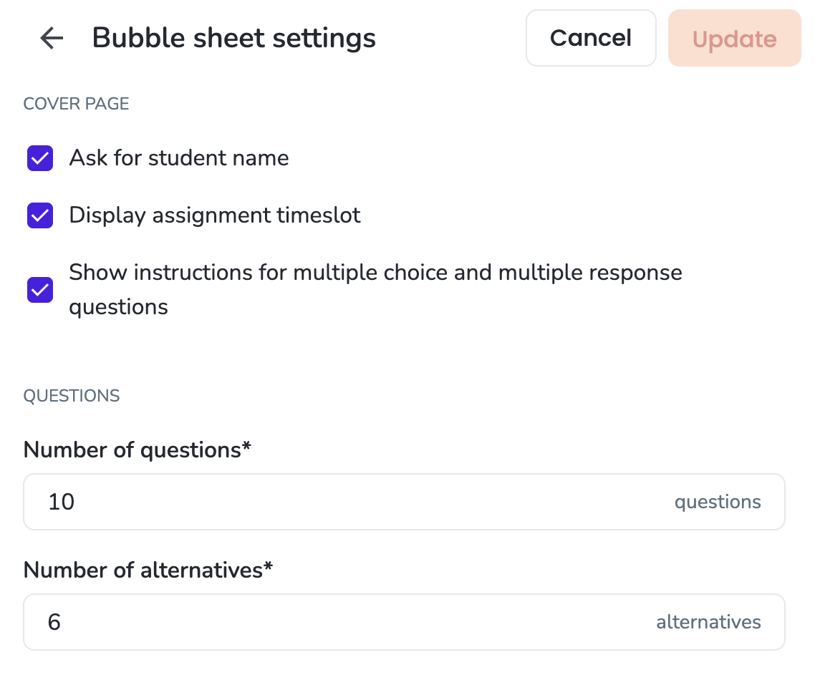Click the value 6 in the alternatives field

[x=54, y=622]
